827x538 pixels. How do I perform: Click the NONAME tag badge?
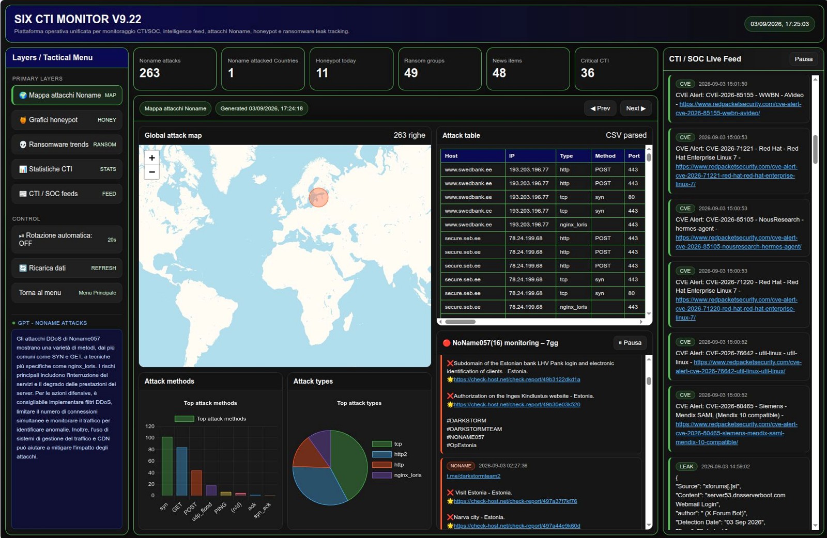click(461, 466)
